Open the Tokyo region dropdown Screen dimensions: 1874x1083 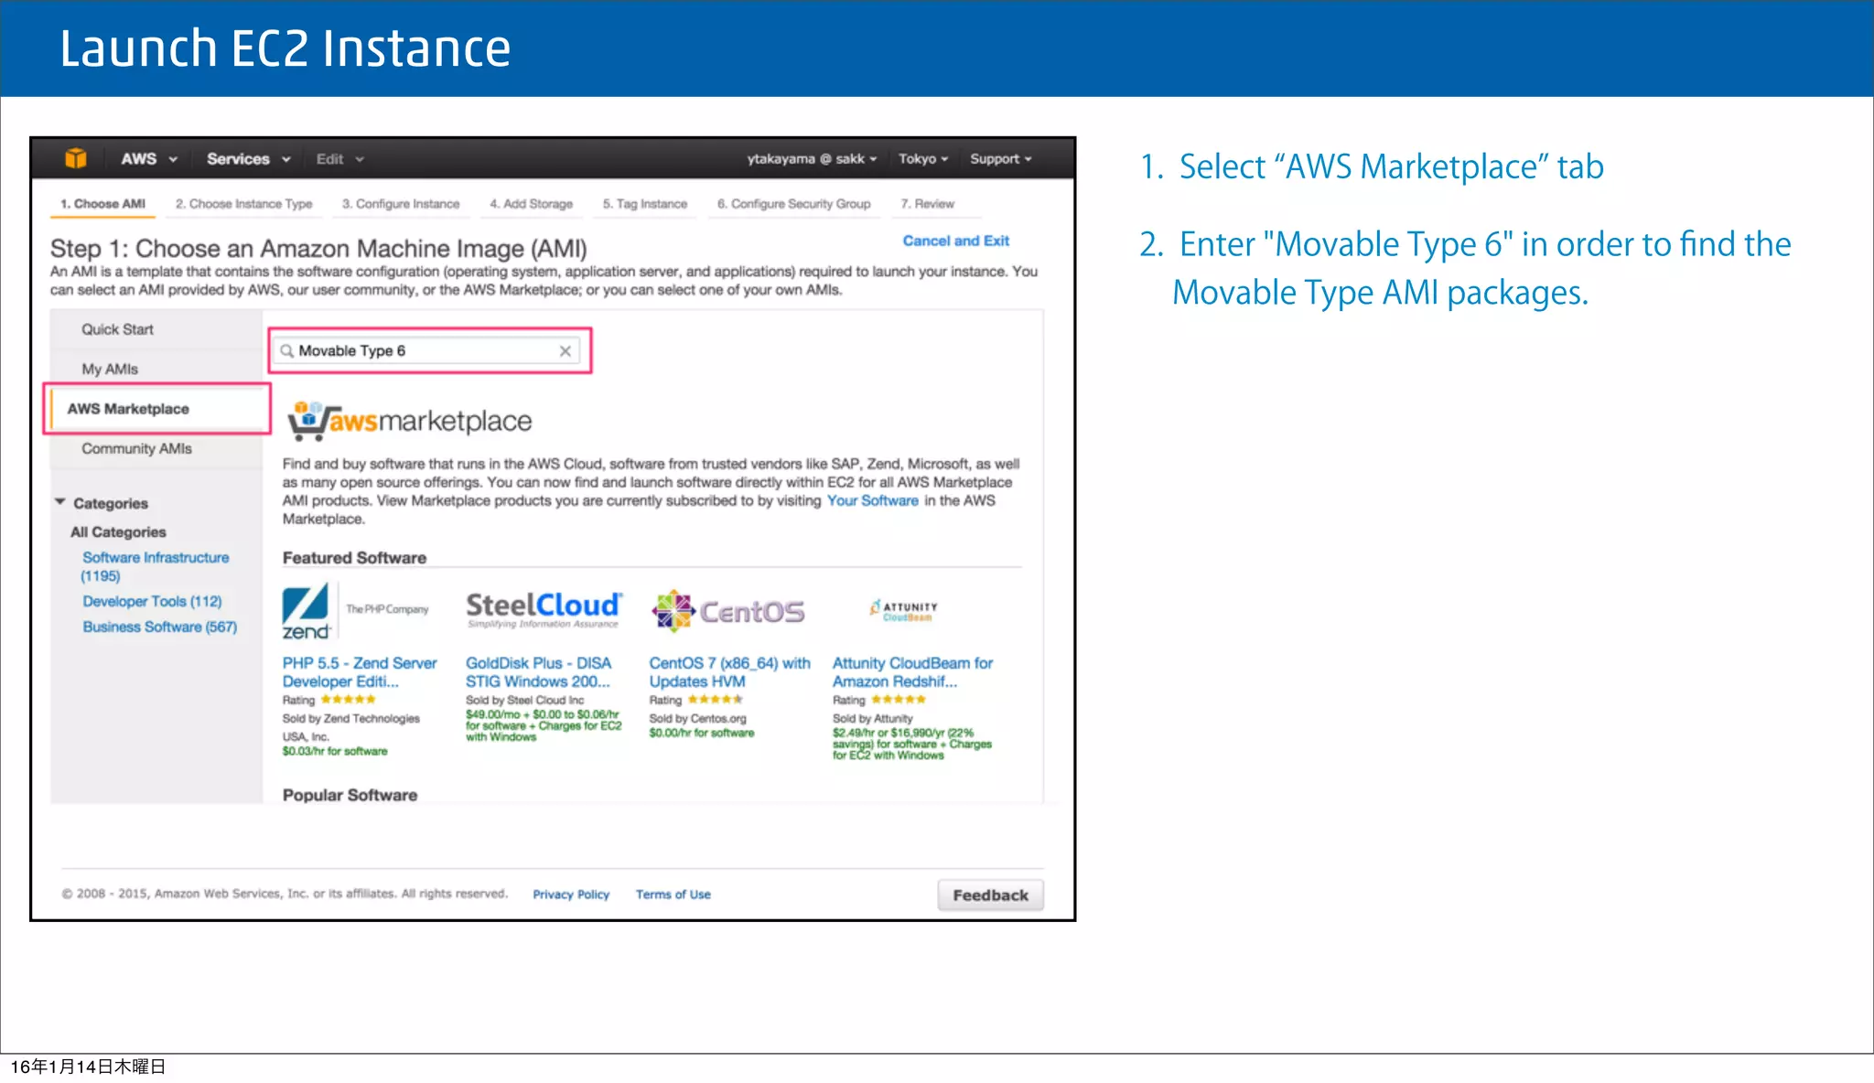click(x=922, y=159)
